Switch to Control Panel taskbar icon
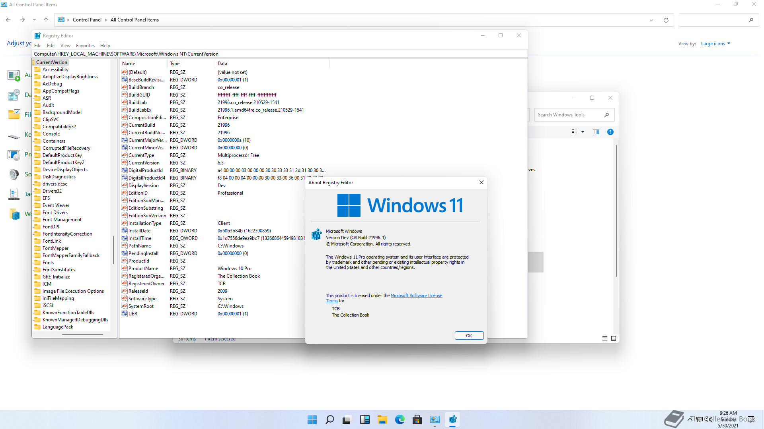Screen dimensions: 764x429 435,419
